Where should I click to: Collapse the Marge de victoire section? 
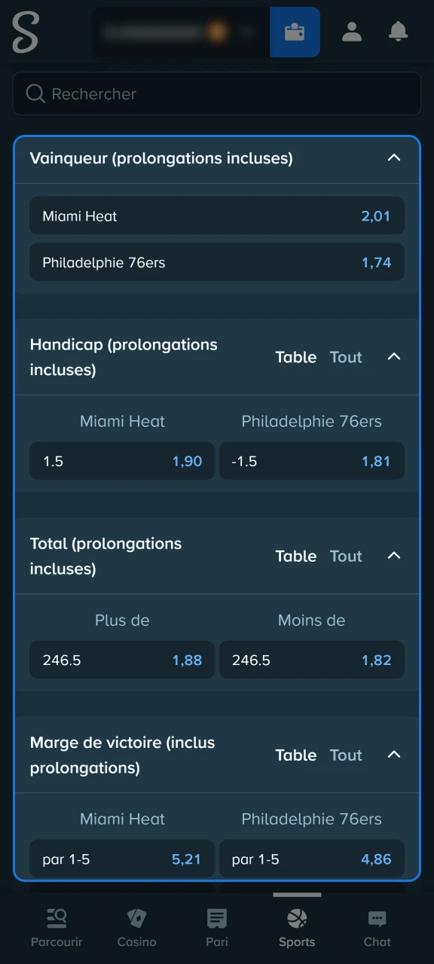pos(394,755)
